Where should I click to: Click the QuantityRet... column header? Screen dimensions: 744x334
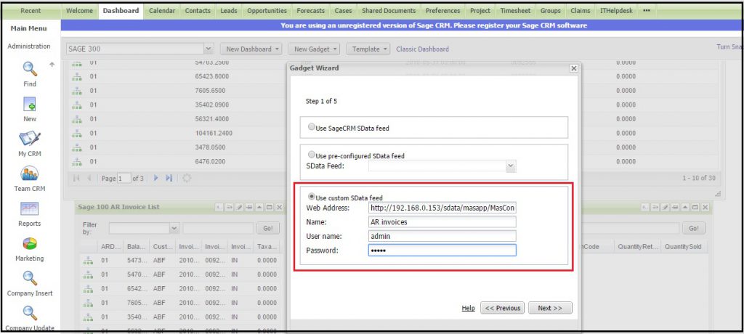click(x=637, y=247)
